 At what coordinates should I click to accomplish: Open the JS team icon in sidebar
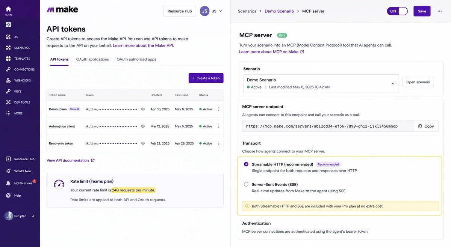(8, 37)
